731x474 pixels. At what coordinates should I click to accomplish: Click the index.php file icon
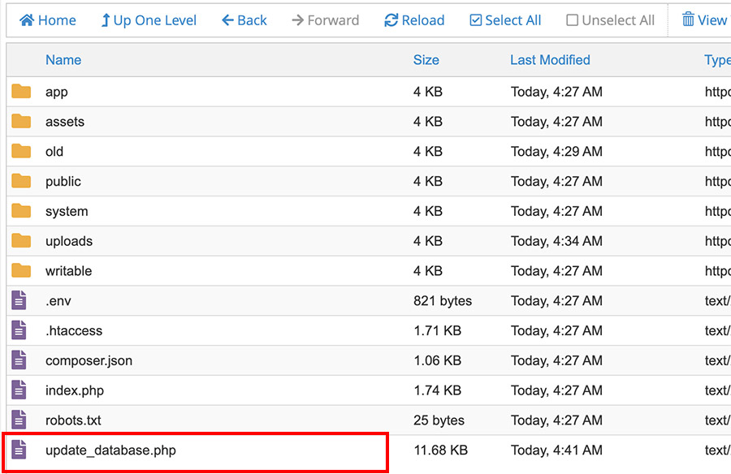click(19, 390)
